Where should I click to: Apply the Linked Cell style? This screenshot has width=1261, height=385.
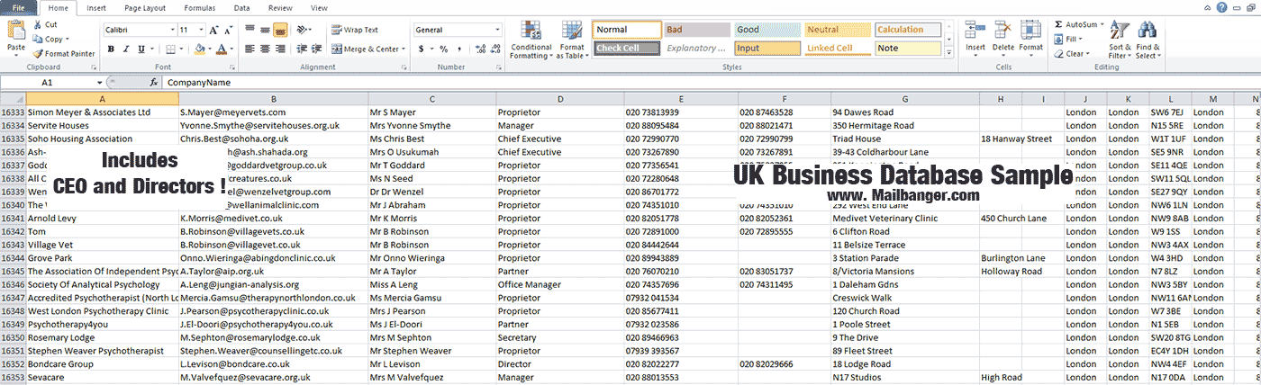pos(837,49)
